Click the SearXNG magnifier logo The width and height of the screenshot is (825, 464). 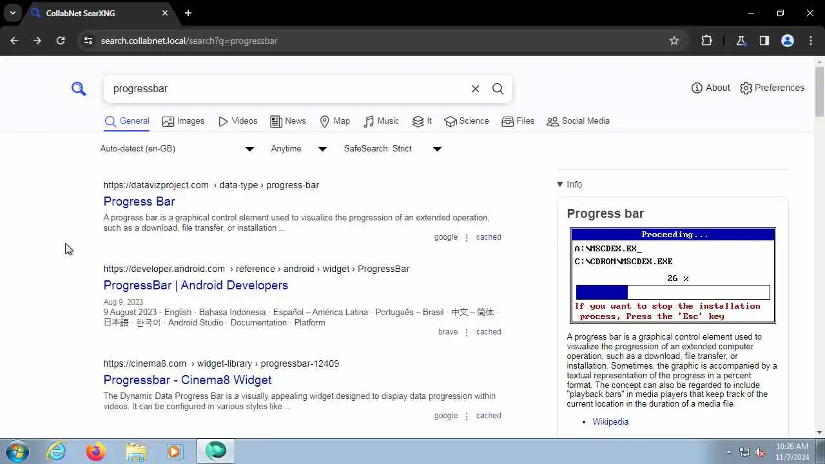click(x=79, y=89)
